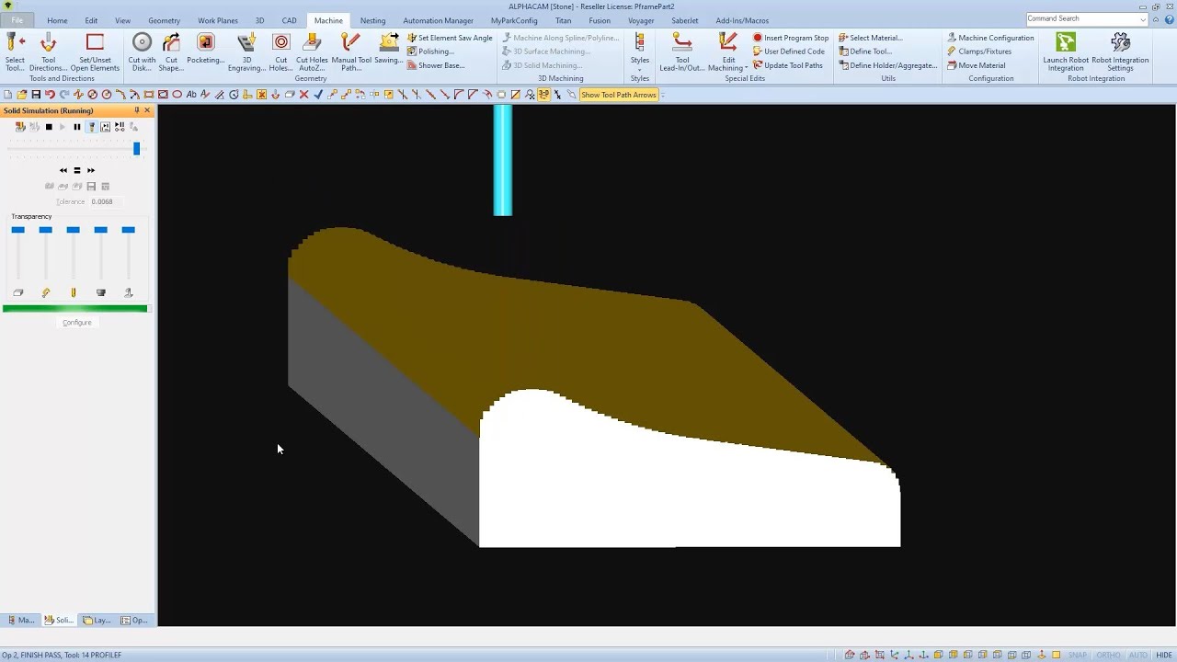The image size is (1177, 662).
Task: Open Select Material dialog
Action: 870,38
